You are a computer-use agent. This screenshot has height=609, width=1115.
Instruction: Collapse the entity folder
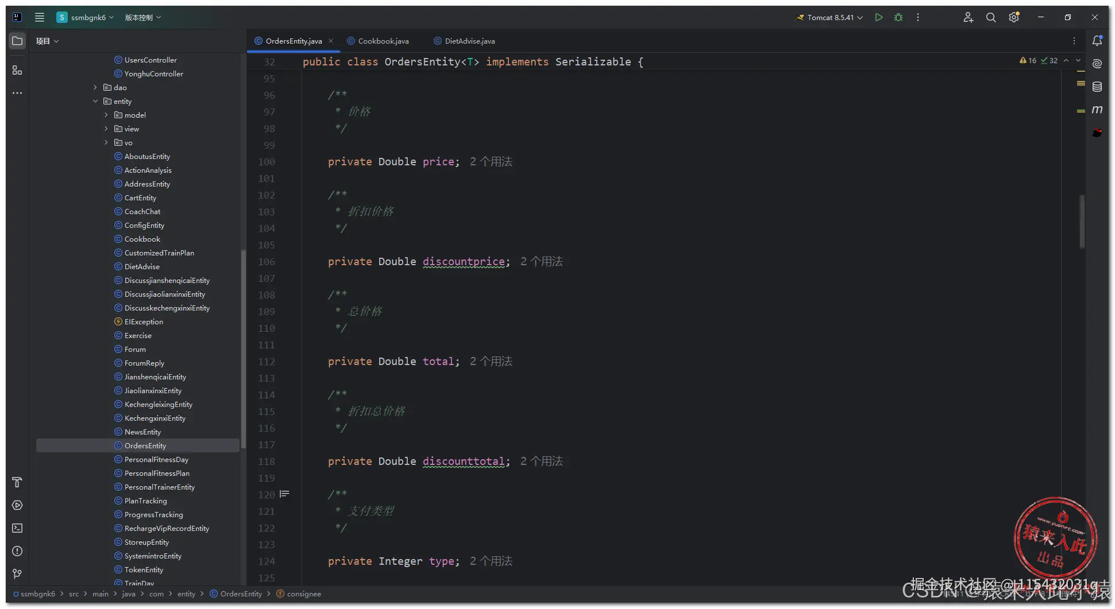tap(95, 101)
